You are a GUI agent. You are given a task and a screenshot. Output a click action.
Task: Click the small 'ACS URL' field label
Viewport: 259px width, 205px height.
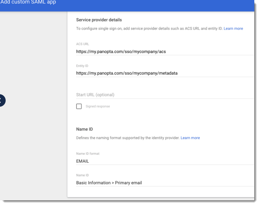click(82, 44)
